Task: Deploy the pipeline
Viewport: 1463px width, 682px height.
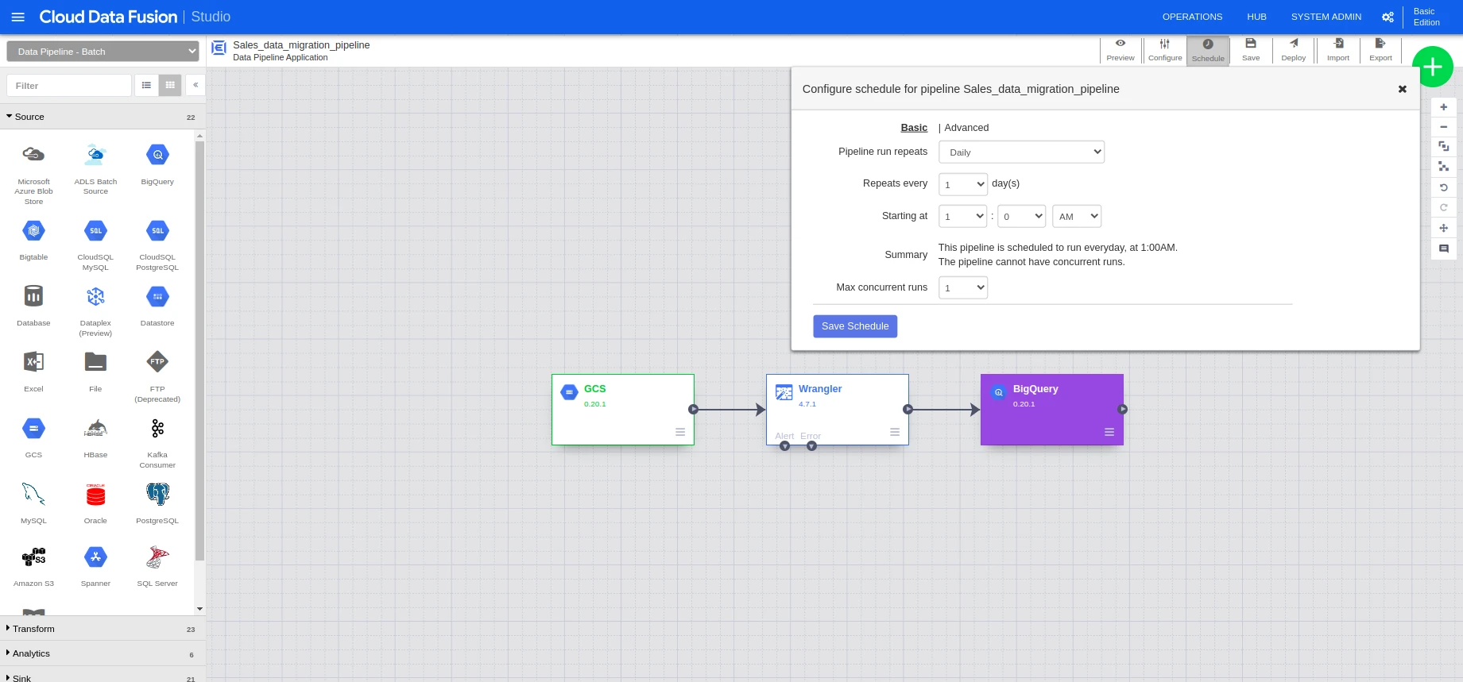Action: pos(1294,50)
